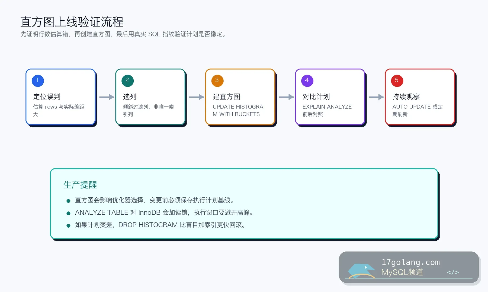Click the green step 2 number badge
Viewport: 488px width, 292px height.
coord(127,81)
